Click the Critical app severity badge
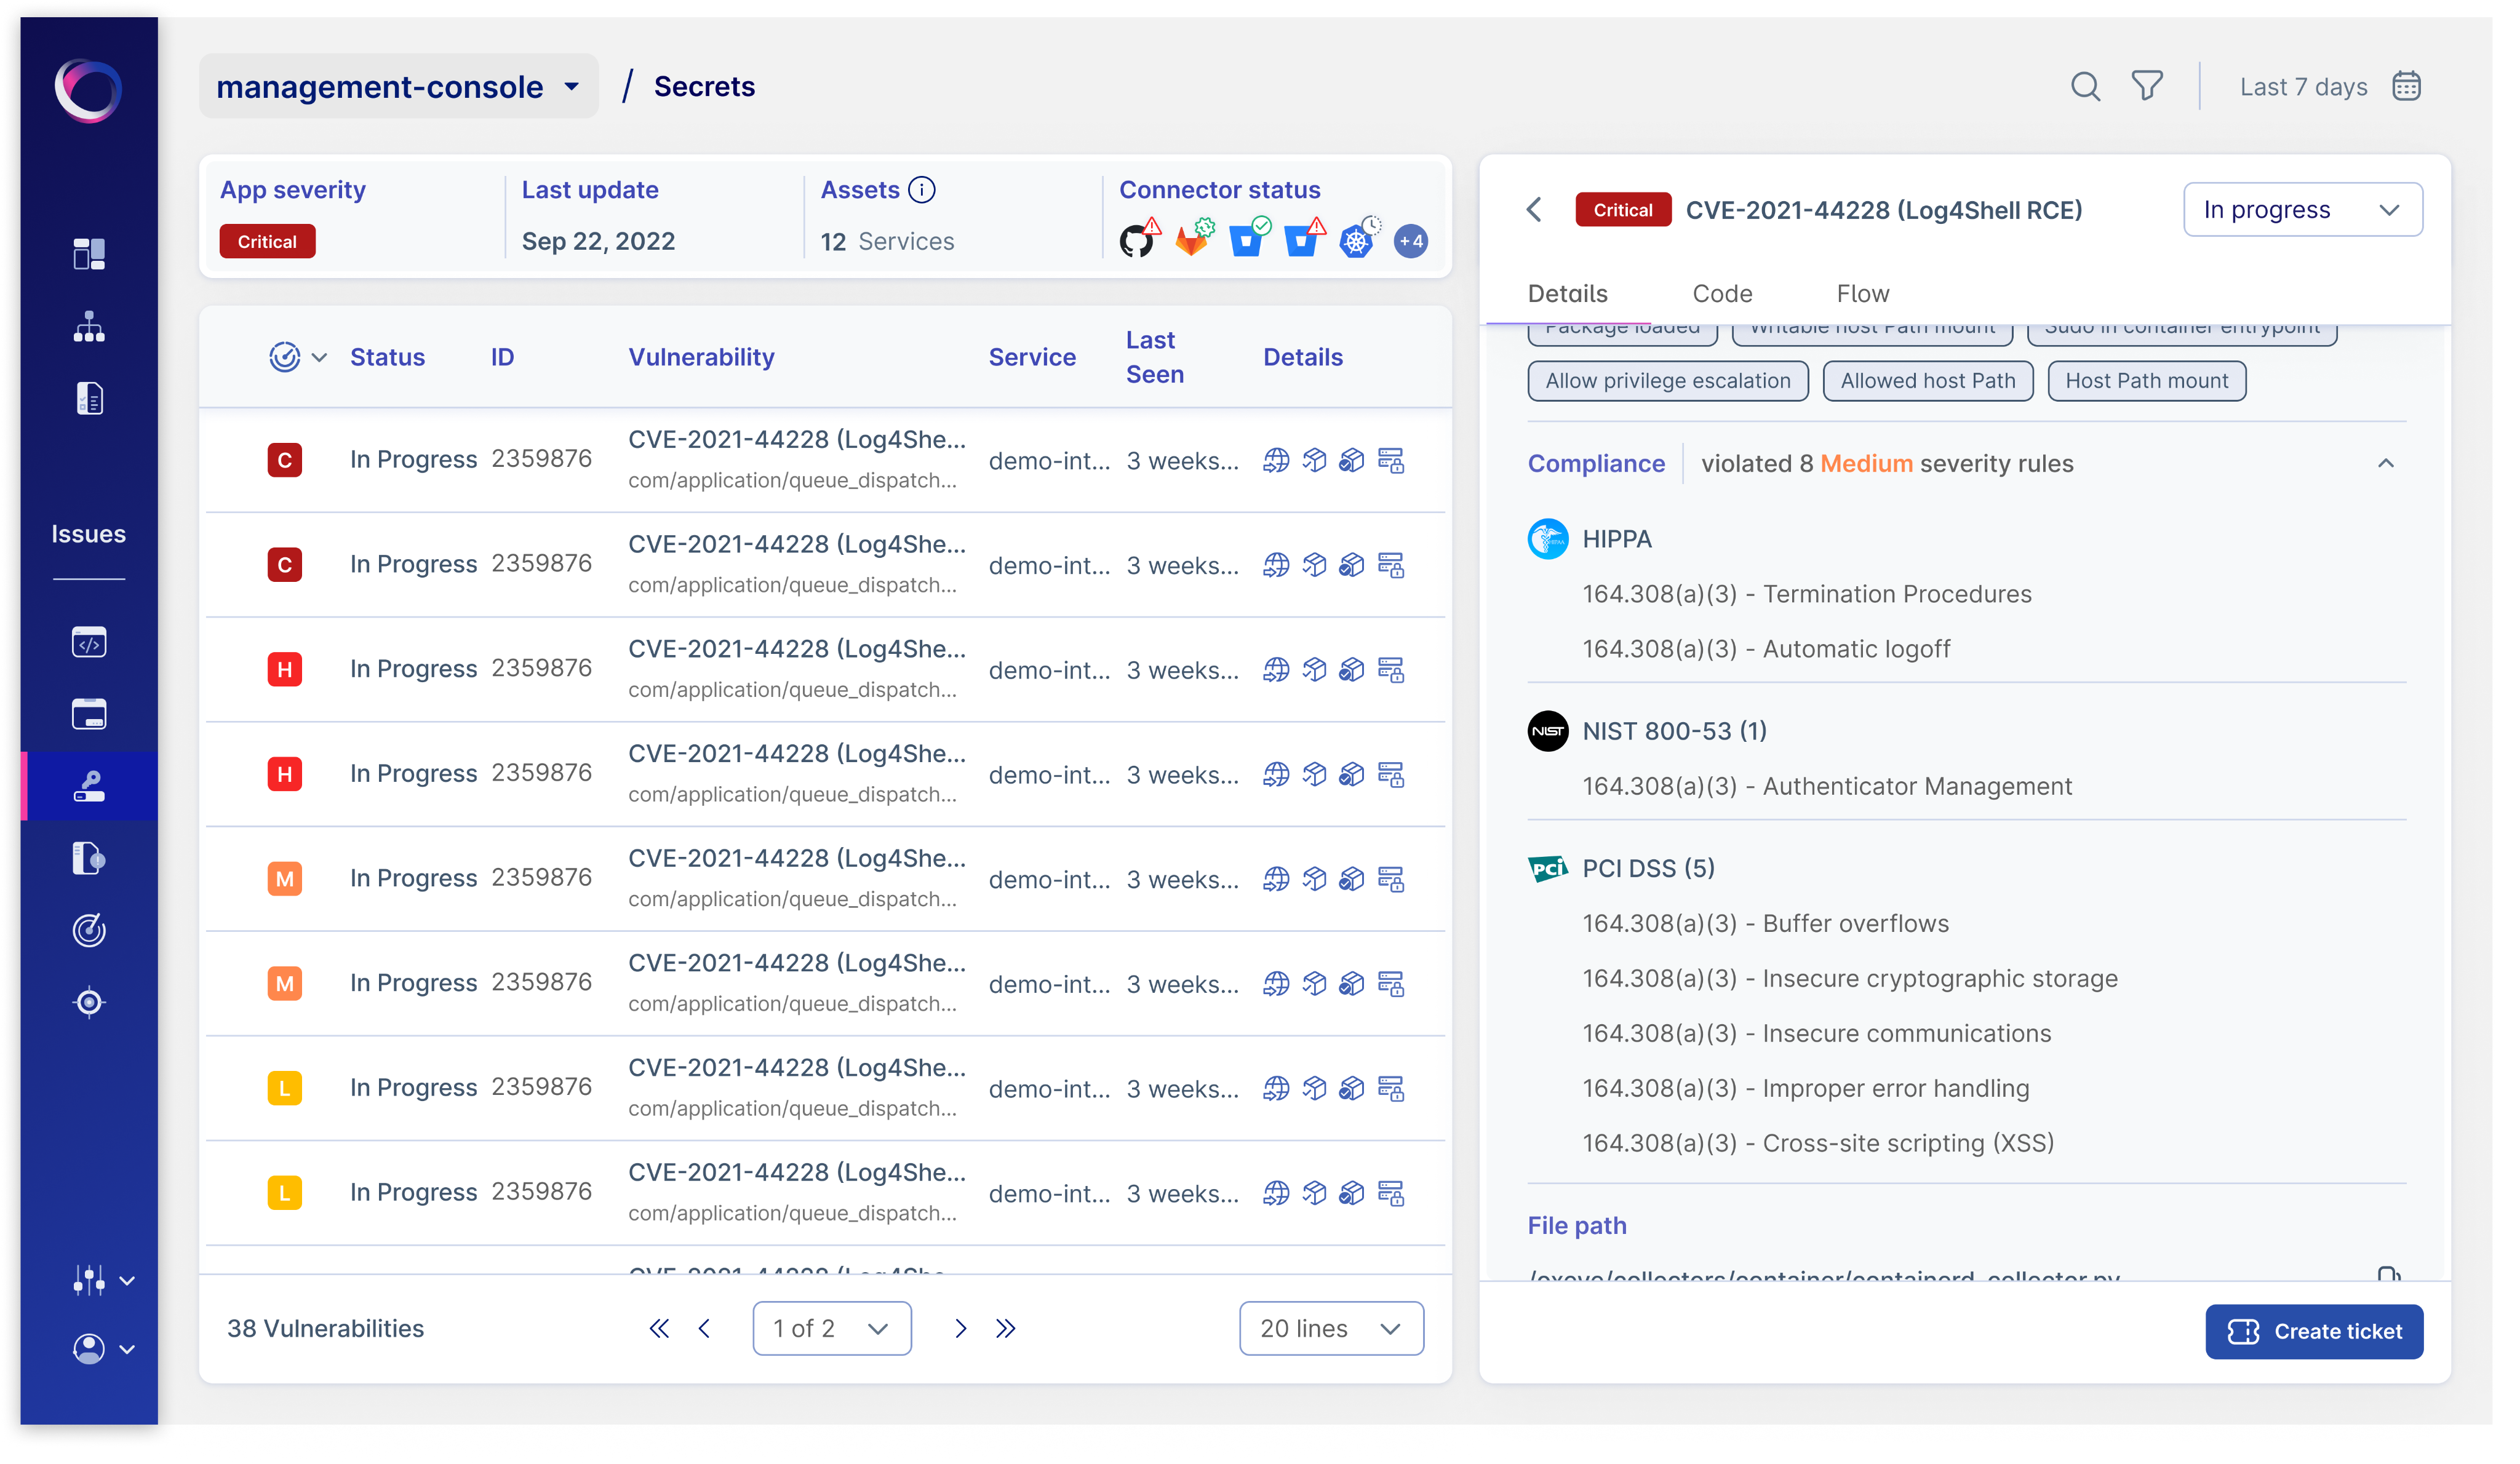The height and width of the screenshot is (1464, 2520). [x=267, y=241]
